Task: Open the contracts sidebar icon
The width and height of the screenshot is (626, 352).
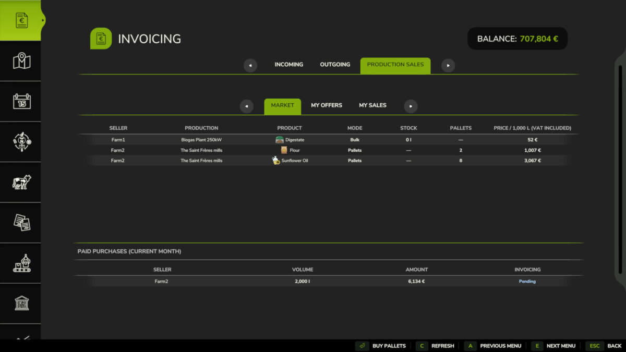Action: point(21,223)
